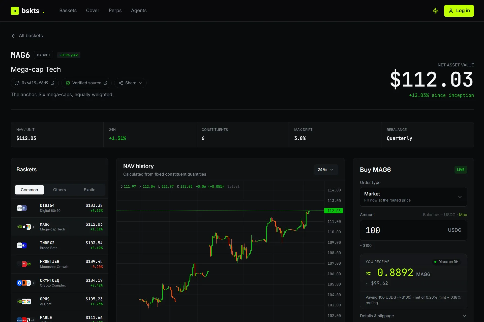
Task: Click the back arrow beside All baskets
Action: 13,36
